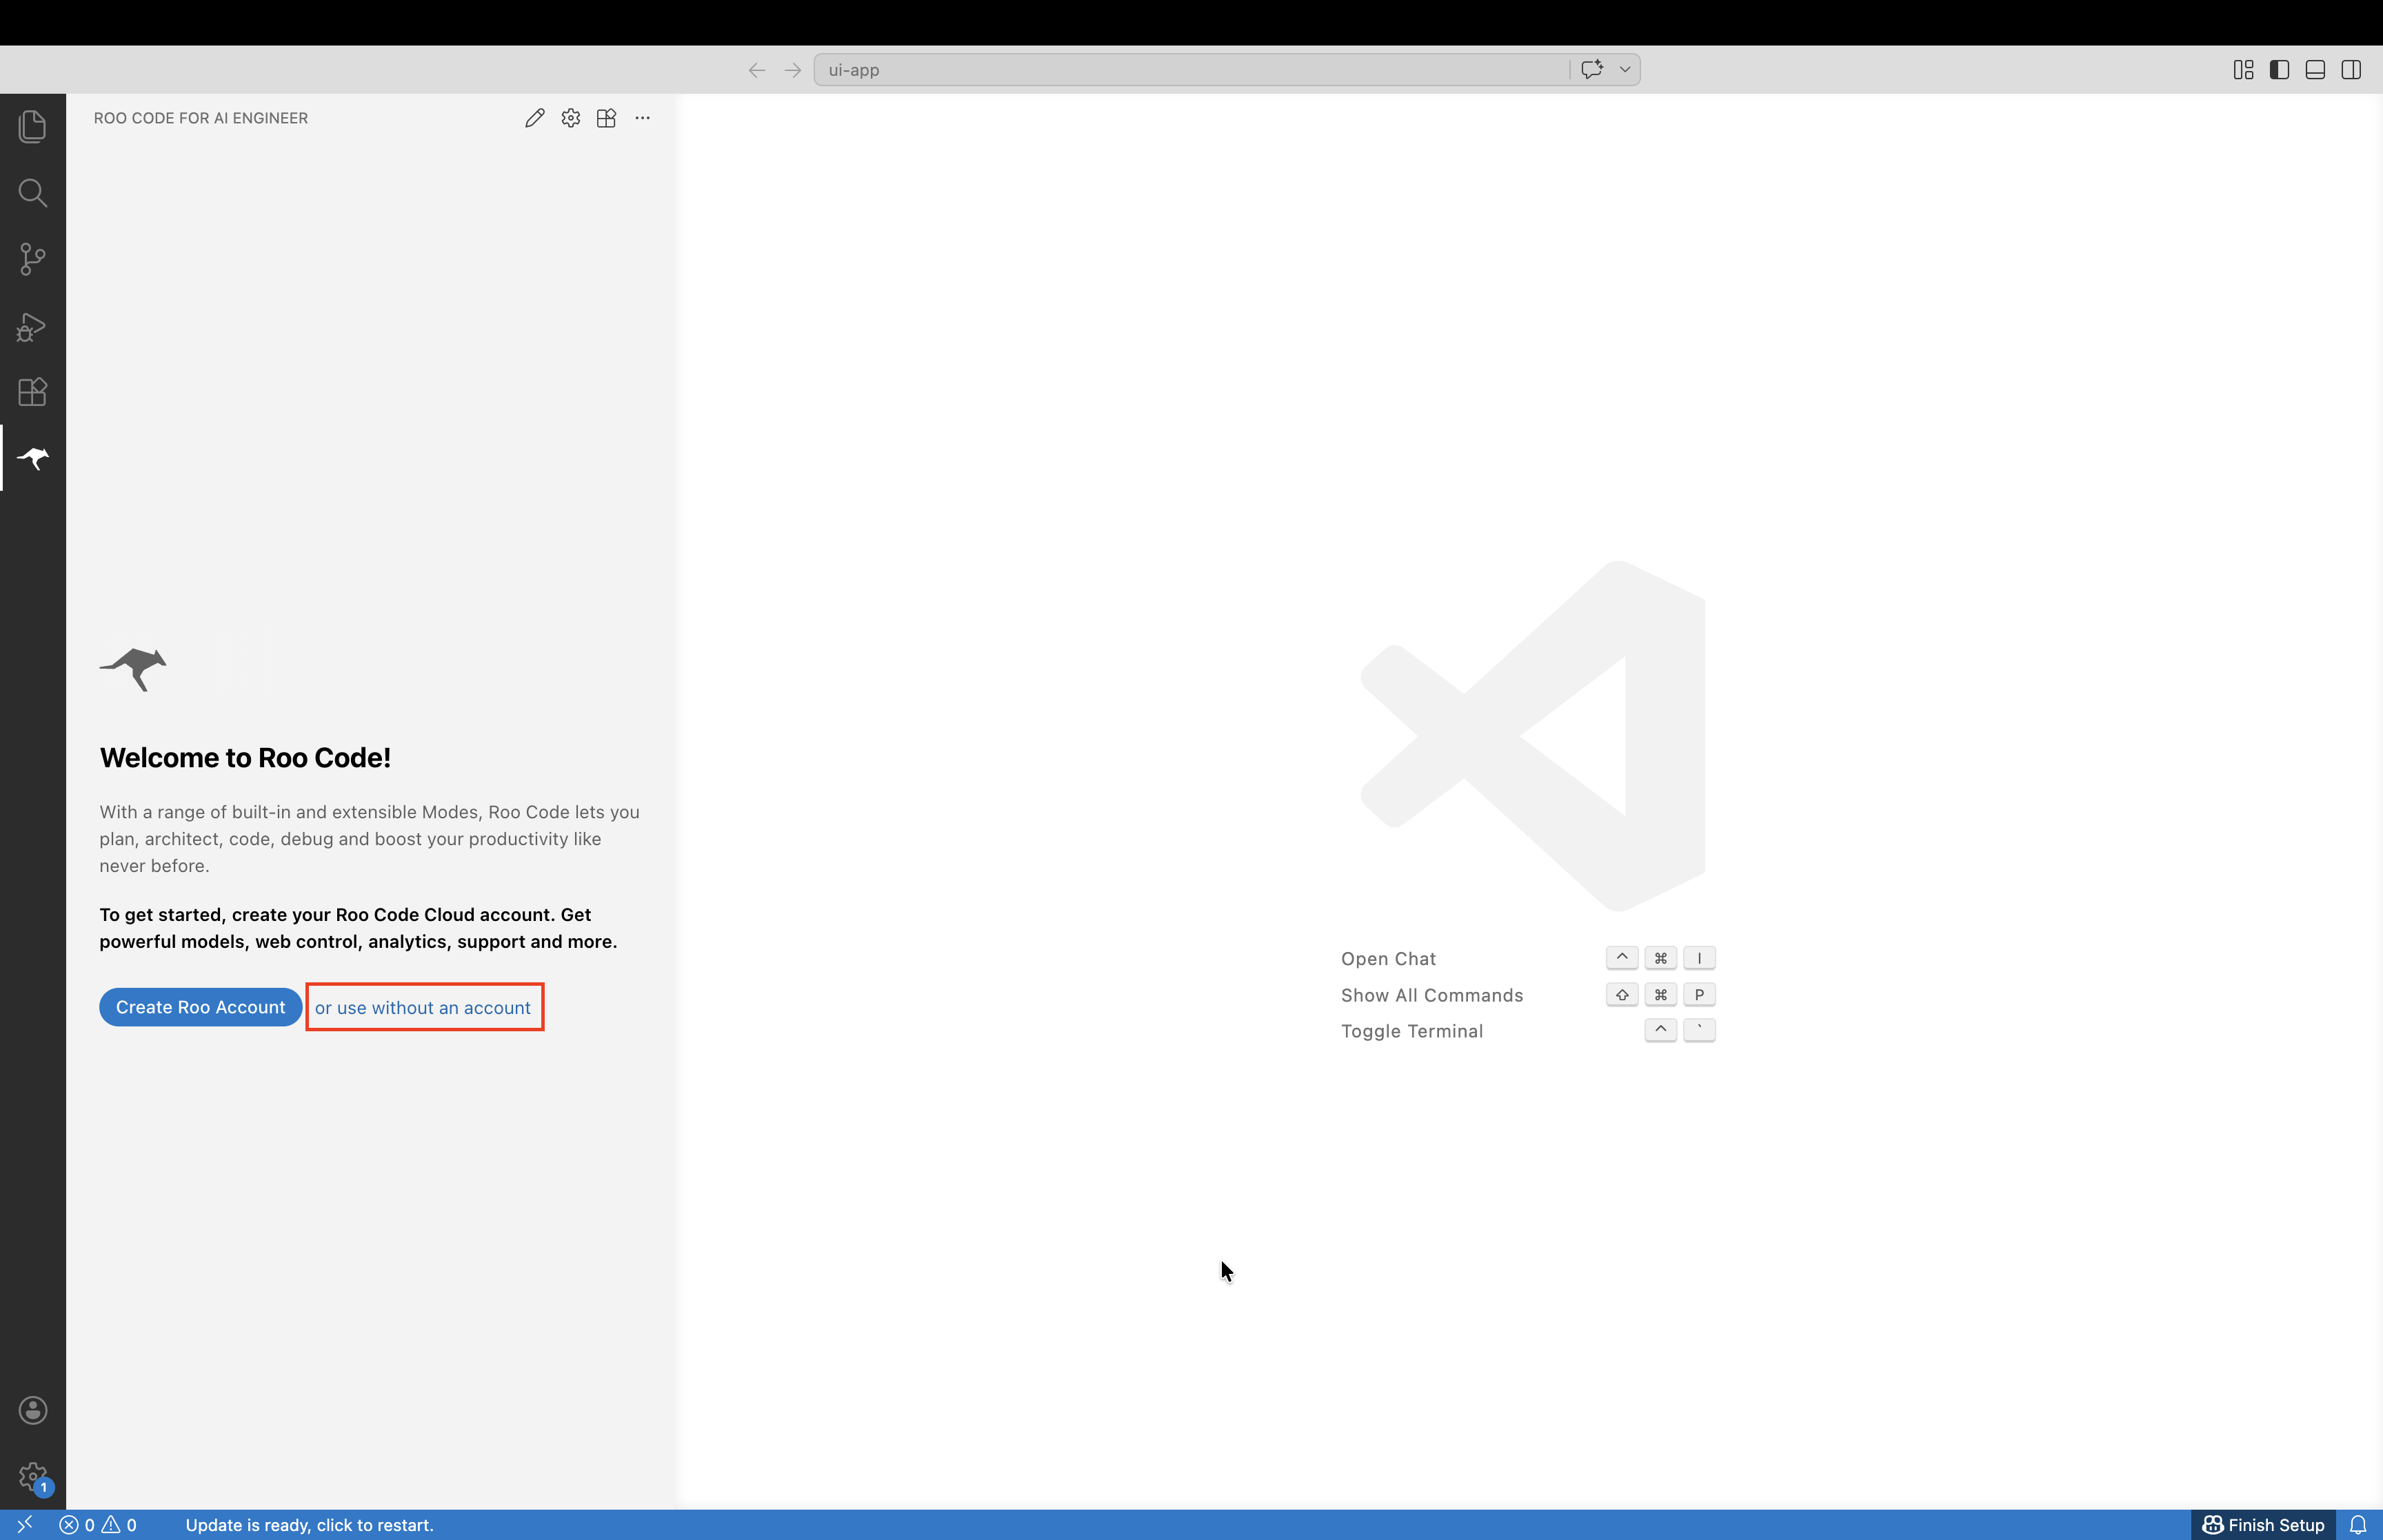The image size is (2383, 1540).
Task: Use Roo Code without an account
Action: click(x=424, y=1007)
